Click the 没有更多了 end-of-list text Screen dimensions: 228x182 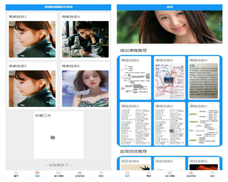59,165
